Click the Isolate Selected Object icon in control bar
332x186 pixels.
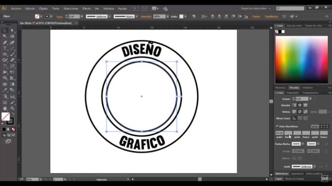pos(284,16)
